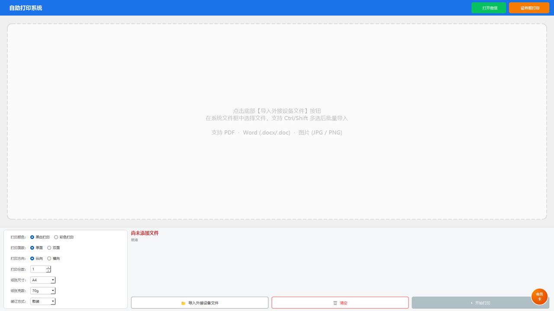Click the 就绪 status label

click(x=135, y=240)
